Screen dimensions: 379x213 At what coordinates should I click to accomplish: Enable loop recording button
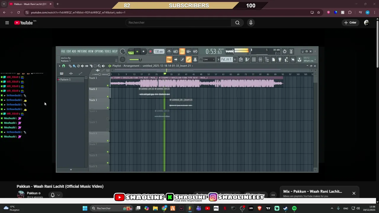[195, 51]
